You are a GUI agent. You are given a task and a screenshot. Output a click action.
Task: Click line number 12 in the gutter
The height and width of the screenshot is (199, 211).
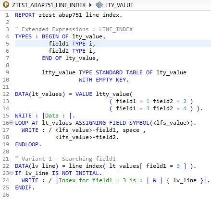[x=6, y=94]
